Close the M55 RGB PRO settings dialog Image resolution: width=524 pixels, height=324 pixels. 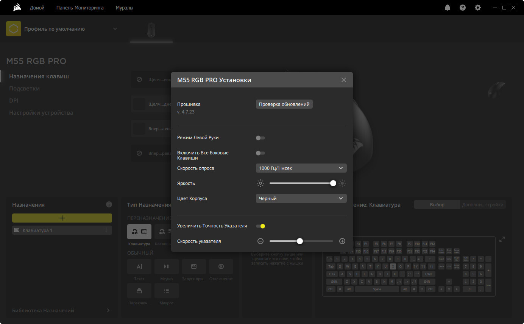[x=344, y=80]
